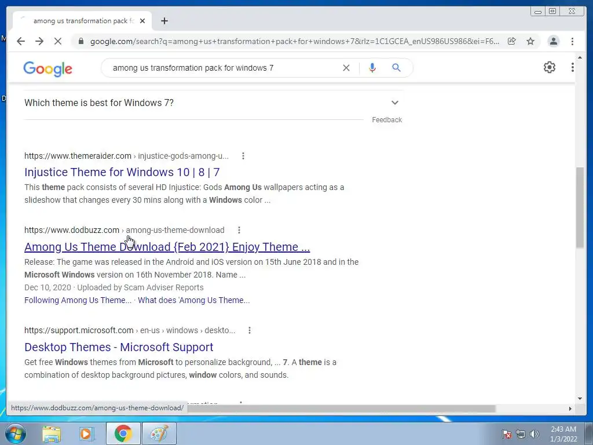The width and height of the screenshot is (593, 445).
Task: Expand 'Which theme is best for Windows 7?'
Action: tap(213, 103)
